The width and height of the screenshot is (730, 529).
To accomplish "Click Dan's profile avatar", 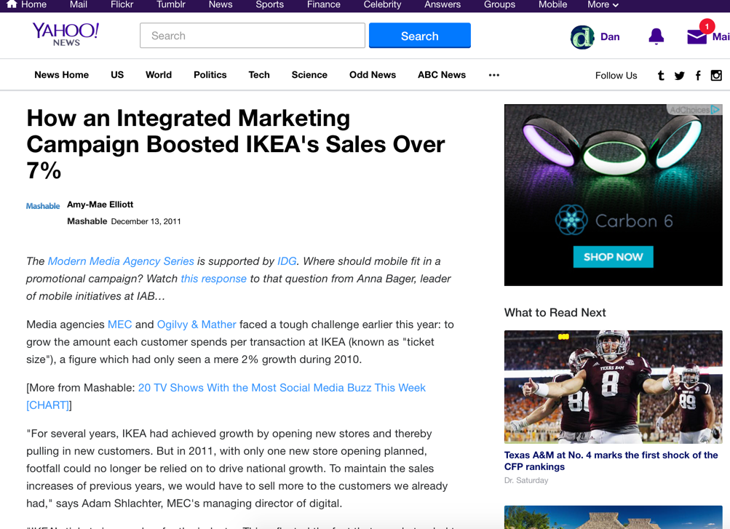I will (582, 37).
